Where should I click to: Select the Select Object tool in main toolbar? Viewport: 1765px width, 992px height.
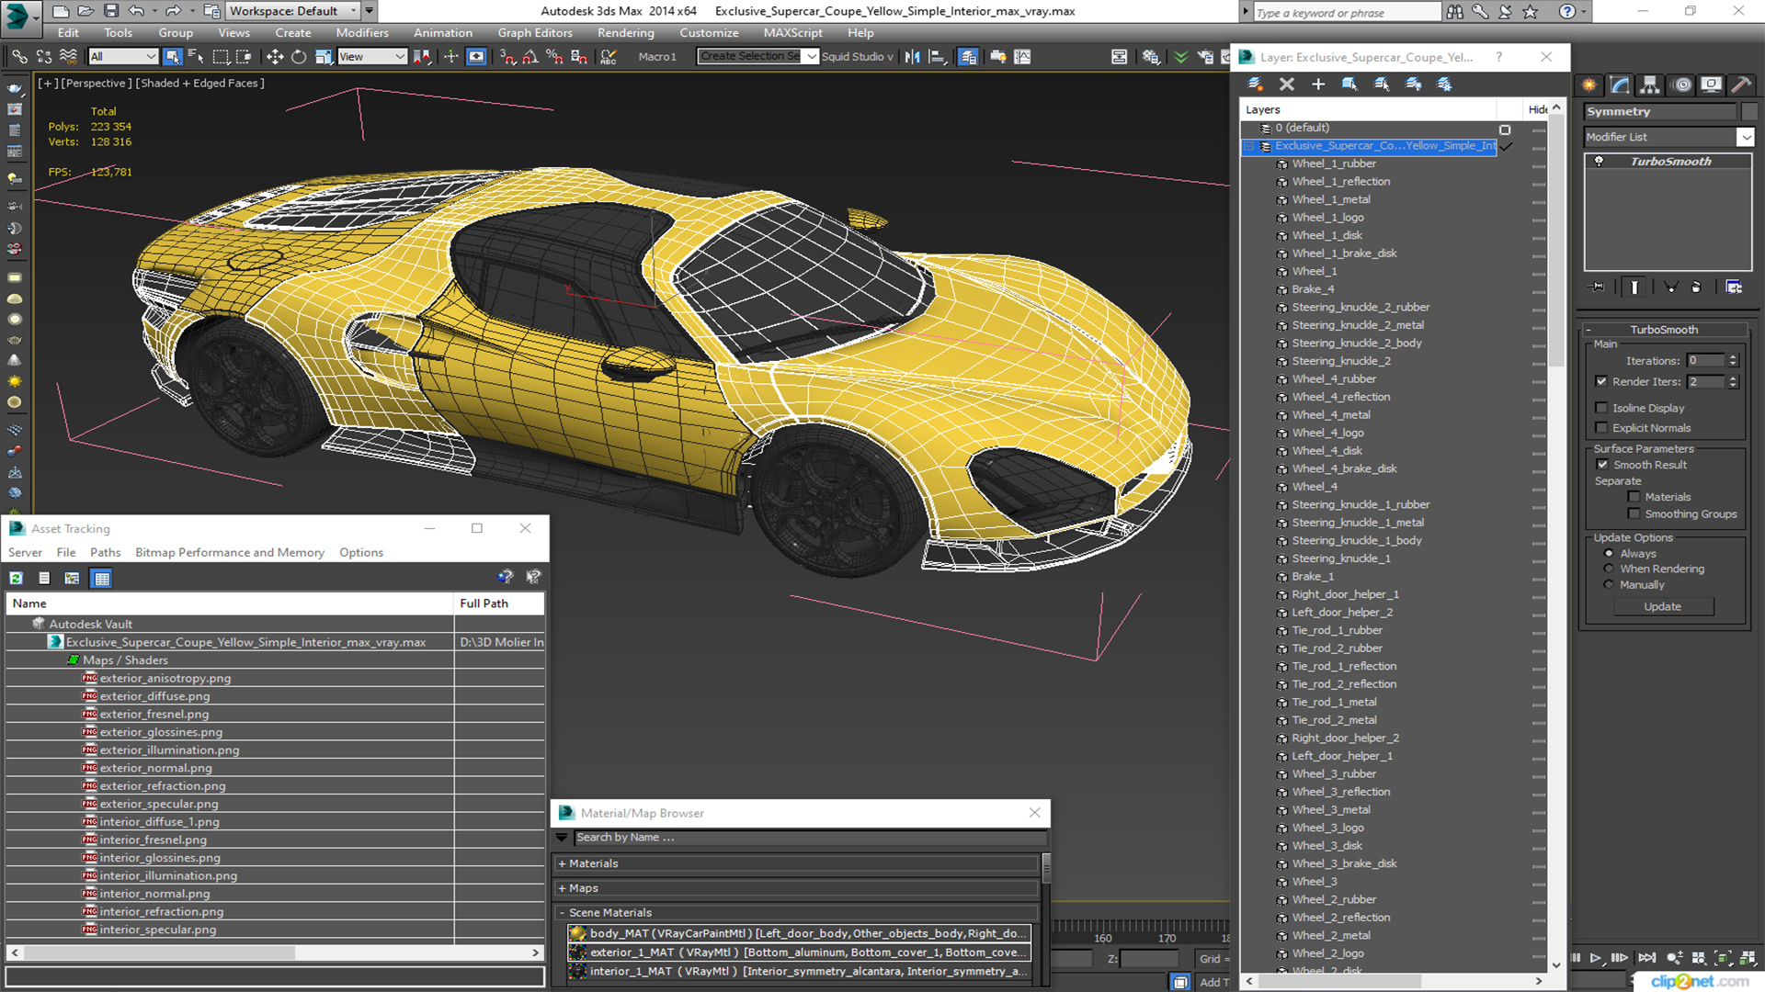point(172,57)
